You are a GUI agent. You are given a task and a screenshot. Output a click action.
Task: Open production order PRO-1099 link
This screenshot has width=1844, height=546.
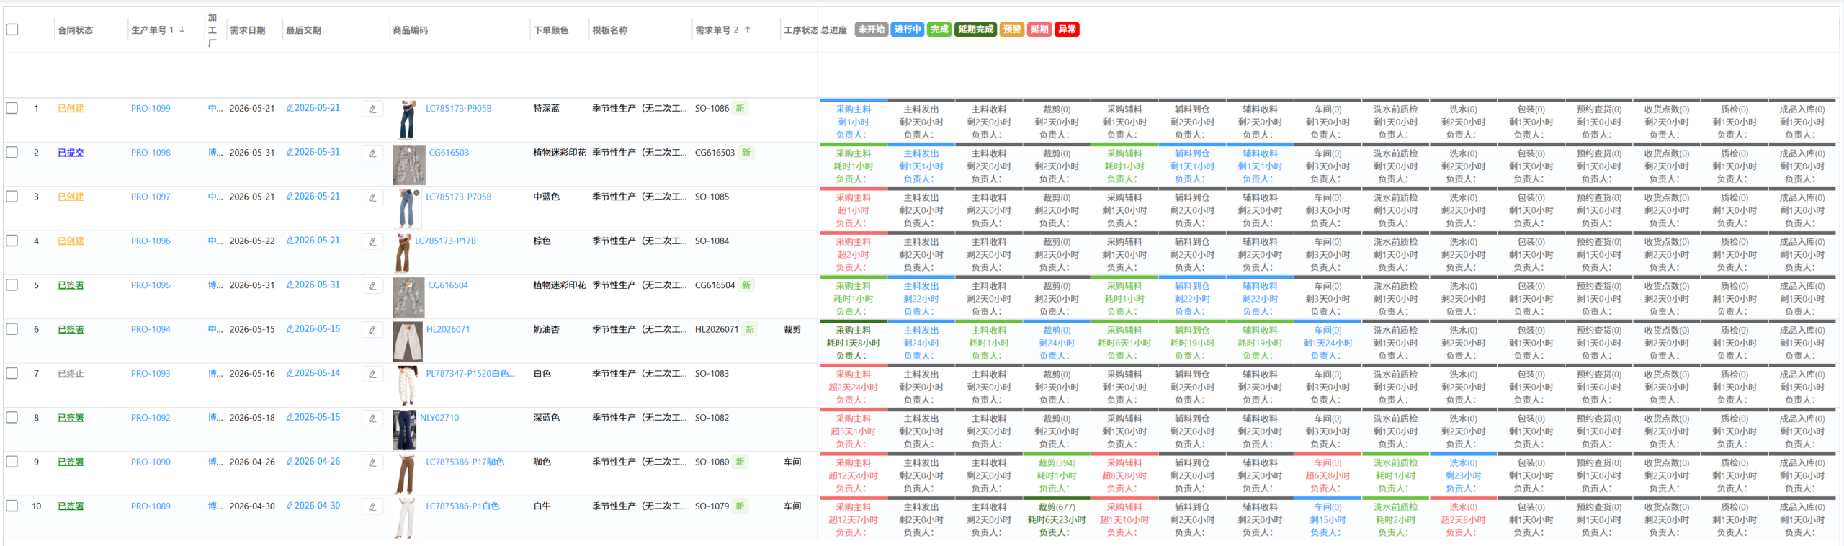(151, 109)
